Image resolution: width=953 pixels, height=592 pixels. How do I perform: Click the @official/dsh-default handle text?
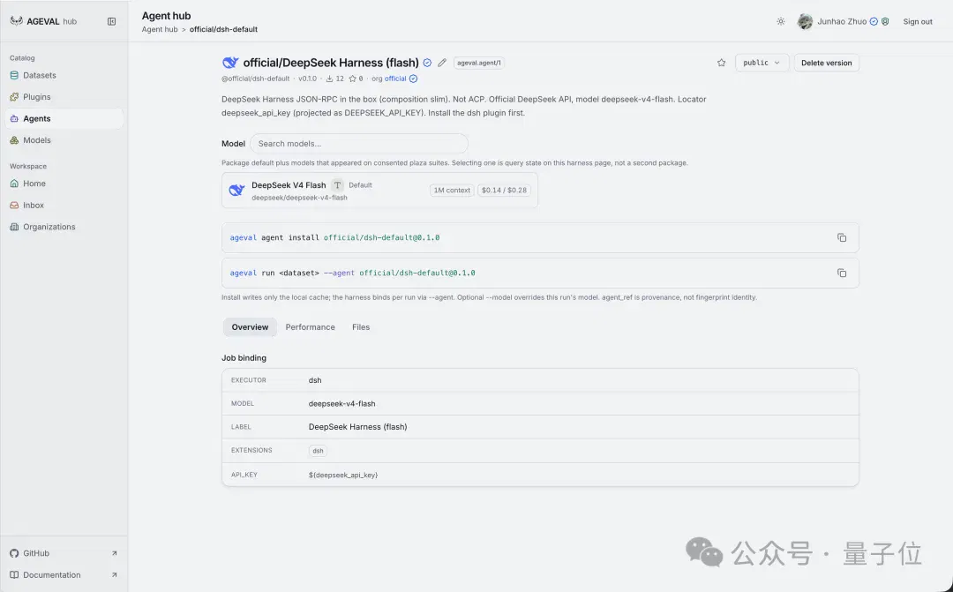tap(255, 79)
